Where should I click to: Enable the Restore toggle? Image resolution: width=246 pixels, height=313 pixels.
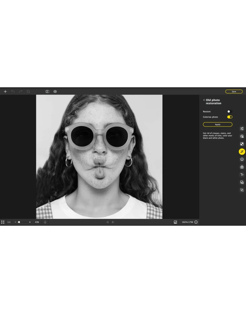coord(230,111)
